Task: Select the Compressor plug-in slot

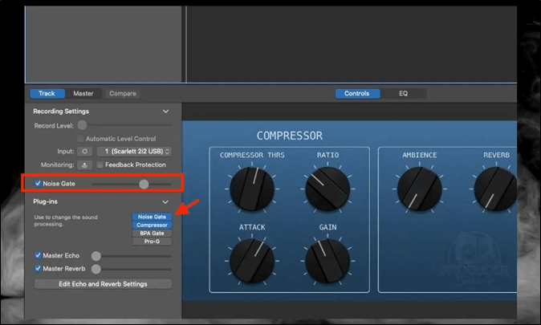Action: coord(152,225)
